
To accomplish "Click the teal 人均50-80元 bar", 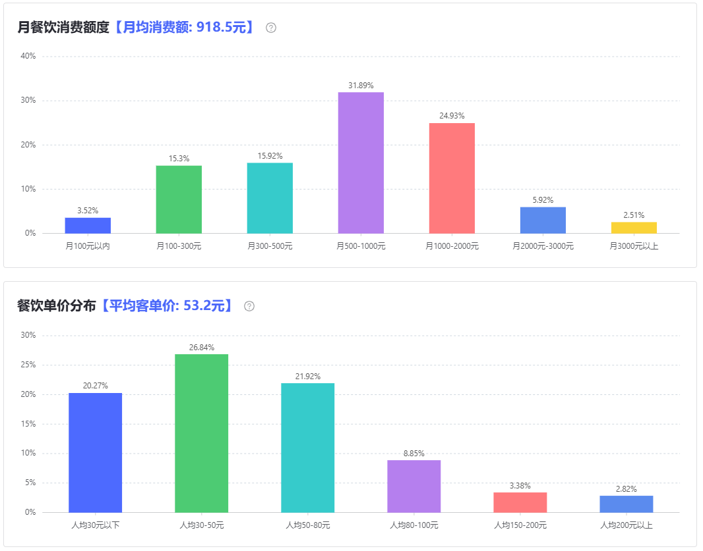I will [x=307, y=448].
